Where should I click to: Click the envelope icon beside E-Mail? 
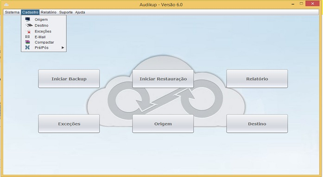(27, 37)
